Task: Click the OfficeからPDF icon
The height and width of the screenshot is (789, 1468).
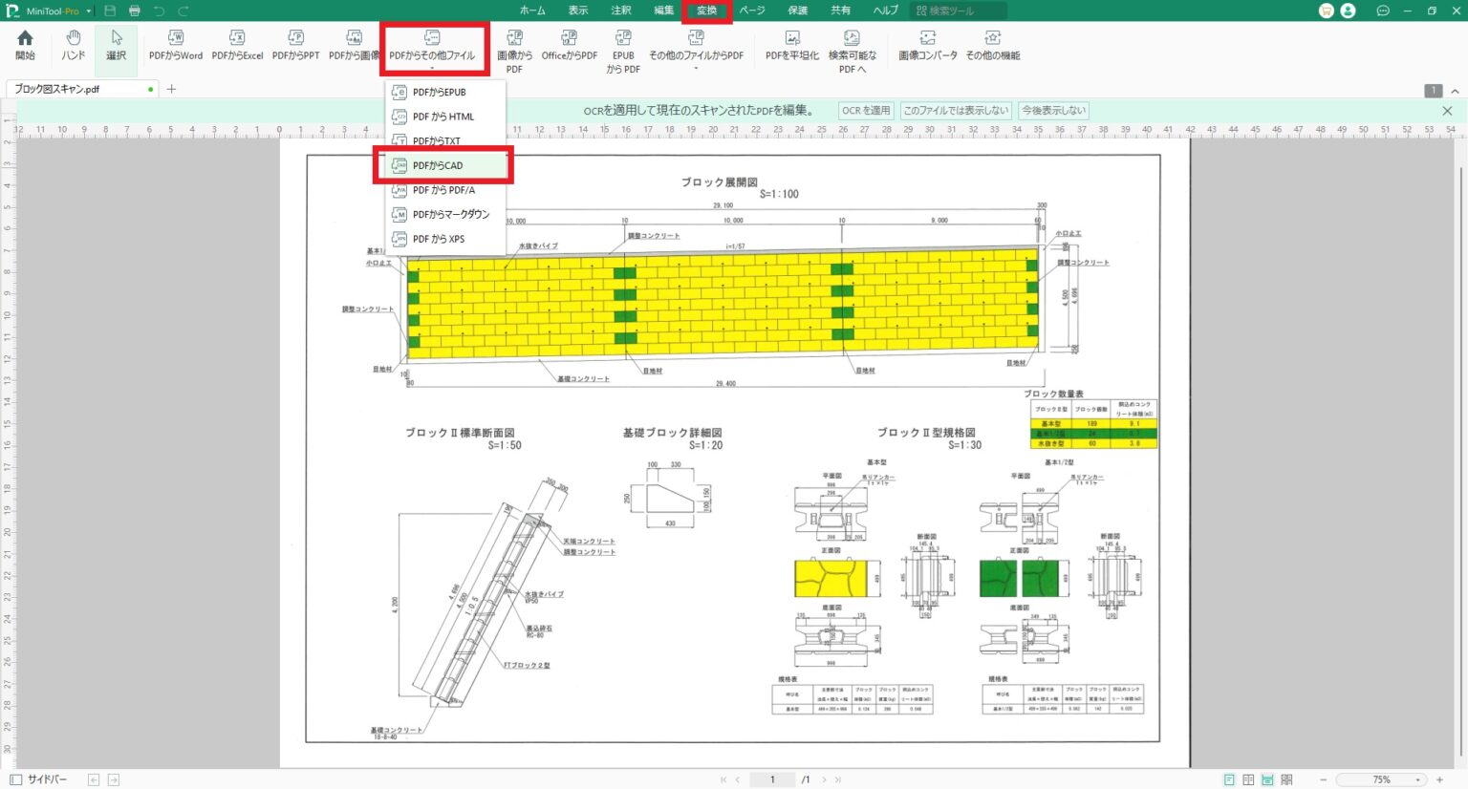Action: coord(569,44)
